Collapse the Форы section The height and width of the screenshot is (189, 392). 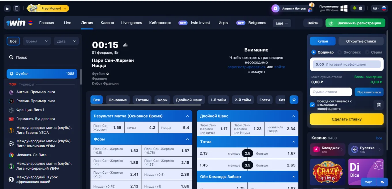187,139
